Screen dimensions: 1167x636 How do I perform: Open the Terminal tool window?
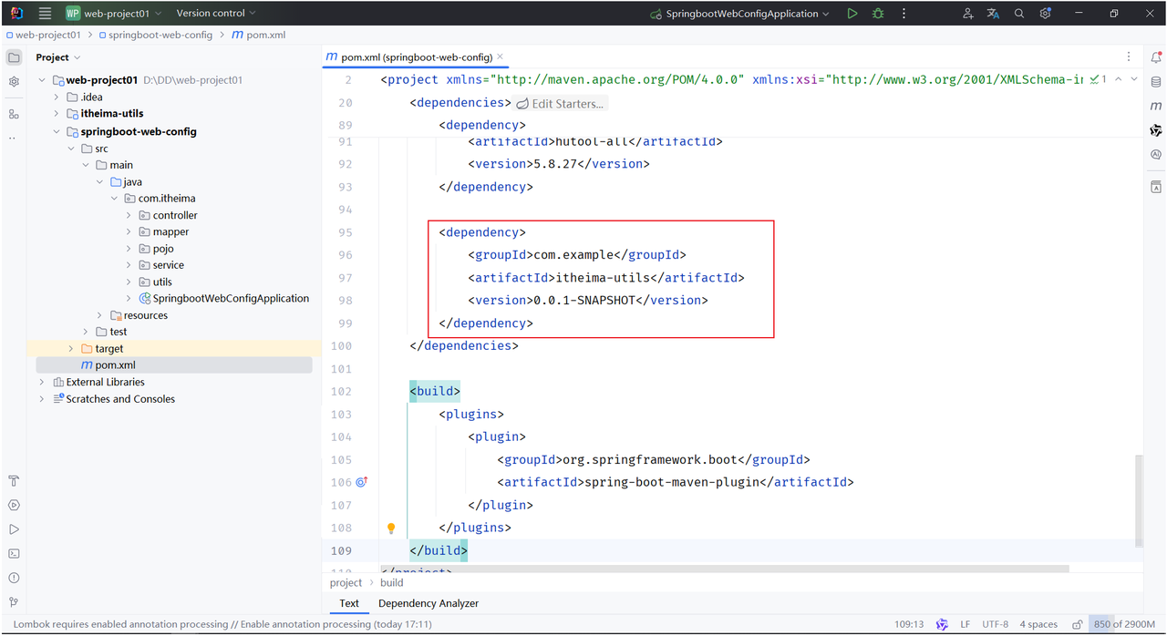(14, 553)
